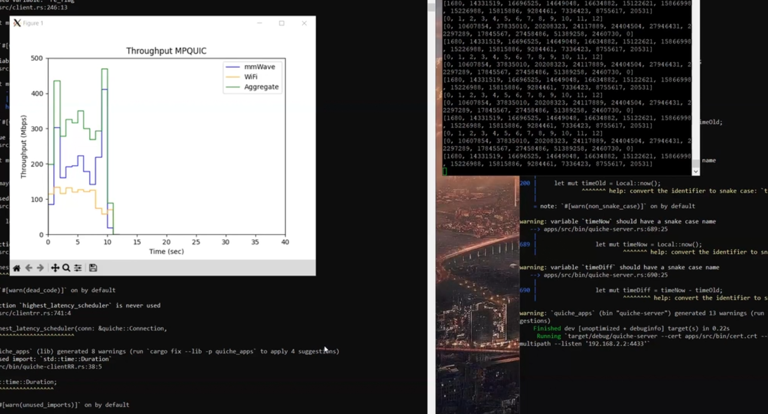Click the mmWave blue legend line
The width and height of the screenshot is (768, 414).
coord(233,67)
